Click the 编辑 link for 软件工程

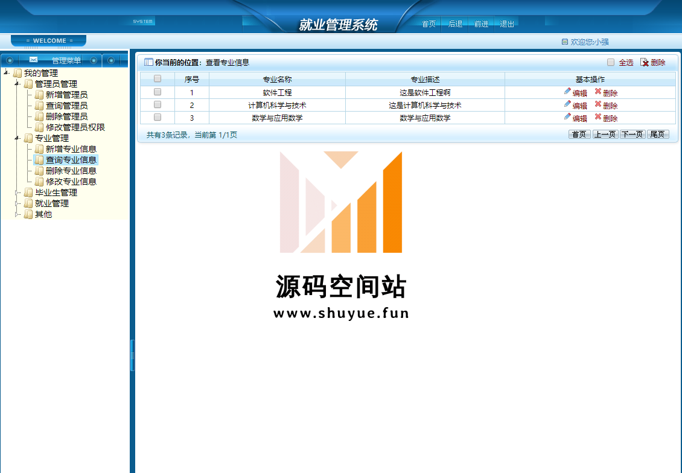[580, 93]
